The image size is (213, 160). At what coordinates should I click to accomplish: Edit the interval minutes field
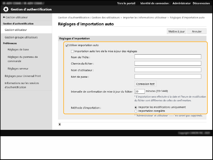pos(140,91)
